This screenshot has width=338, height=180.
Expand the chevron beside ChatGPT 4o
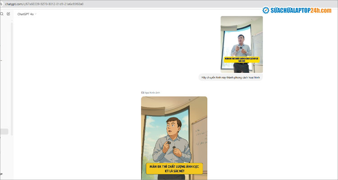[x=36, y=14]
